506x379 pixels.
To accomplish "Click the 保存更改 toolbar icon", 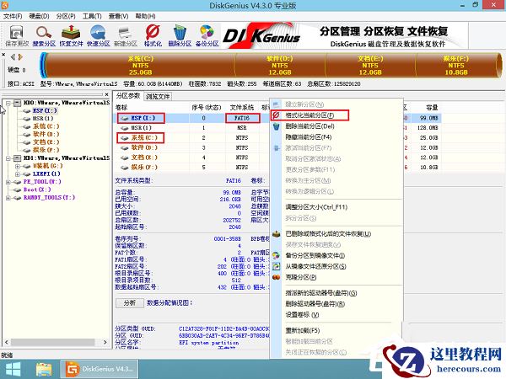I will click(17, 35).
